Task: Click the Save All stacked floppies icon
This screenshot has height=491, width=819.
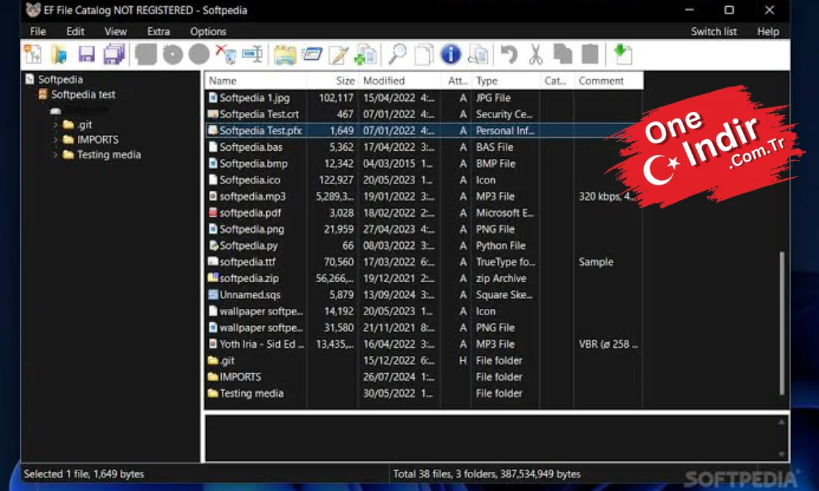Action: click(x=114, y=54)
